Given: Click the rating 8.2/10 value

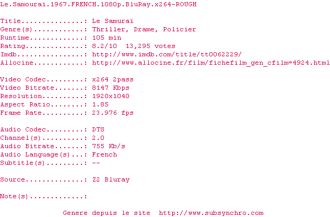Looking at the screenshot, I should pyautogui.click(x=104, y=46).
